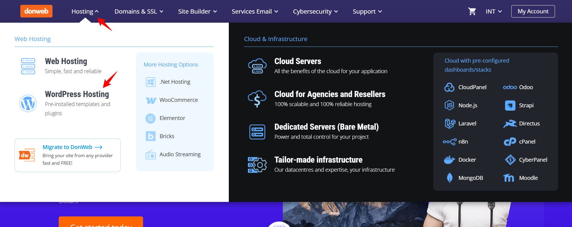Select .Net Hosting option
This screenshot has height=227, width=572.
pyautogui.click(x=175, y=82)
